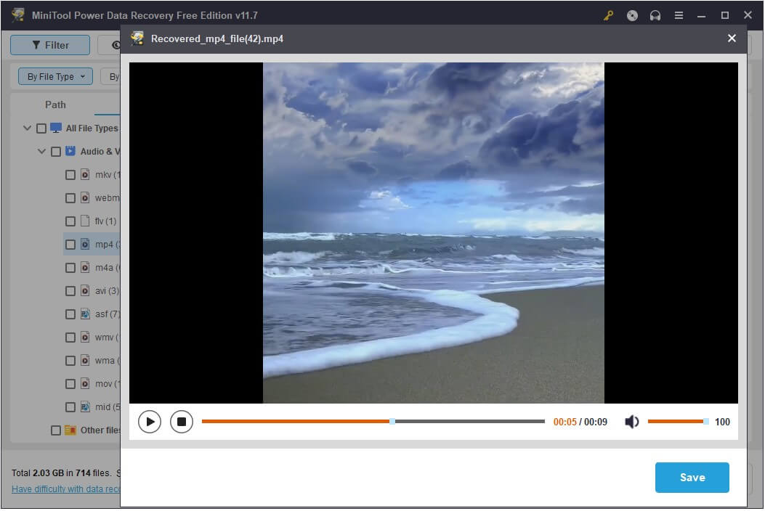Viewport: 765px width, 511px height.
Task: Collapse the All File Types tree node
Action: point(27,128)
